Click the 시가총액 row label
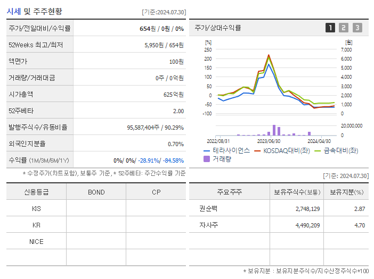The width and height of the screenshot is (374, 279). [x=21, y=94]
